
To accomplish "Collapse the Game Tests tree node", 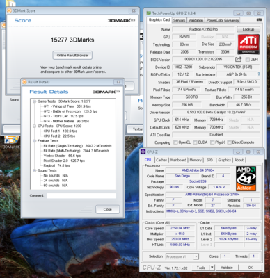I will (x=34, y=101).
